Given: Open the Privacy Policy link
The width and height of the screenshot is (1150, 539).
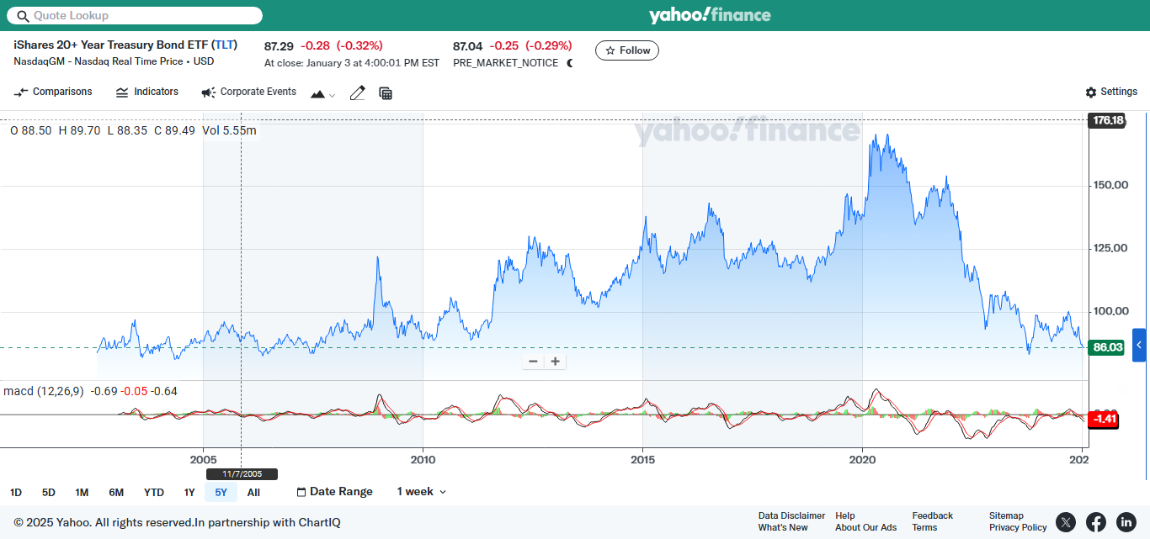Looking at the screenshot, I should tap(1018, 528).
